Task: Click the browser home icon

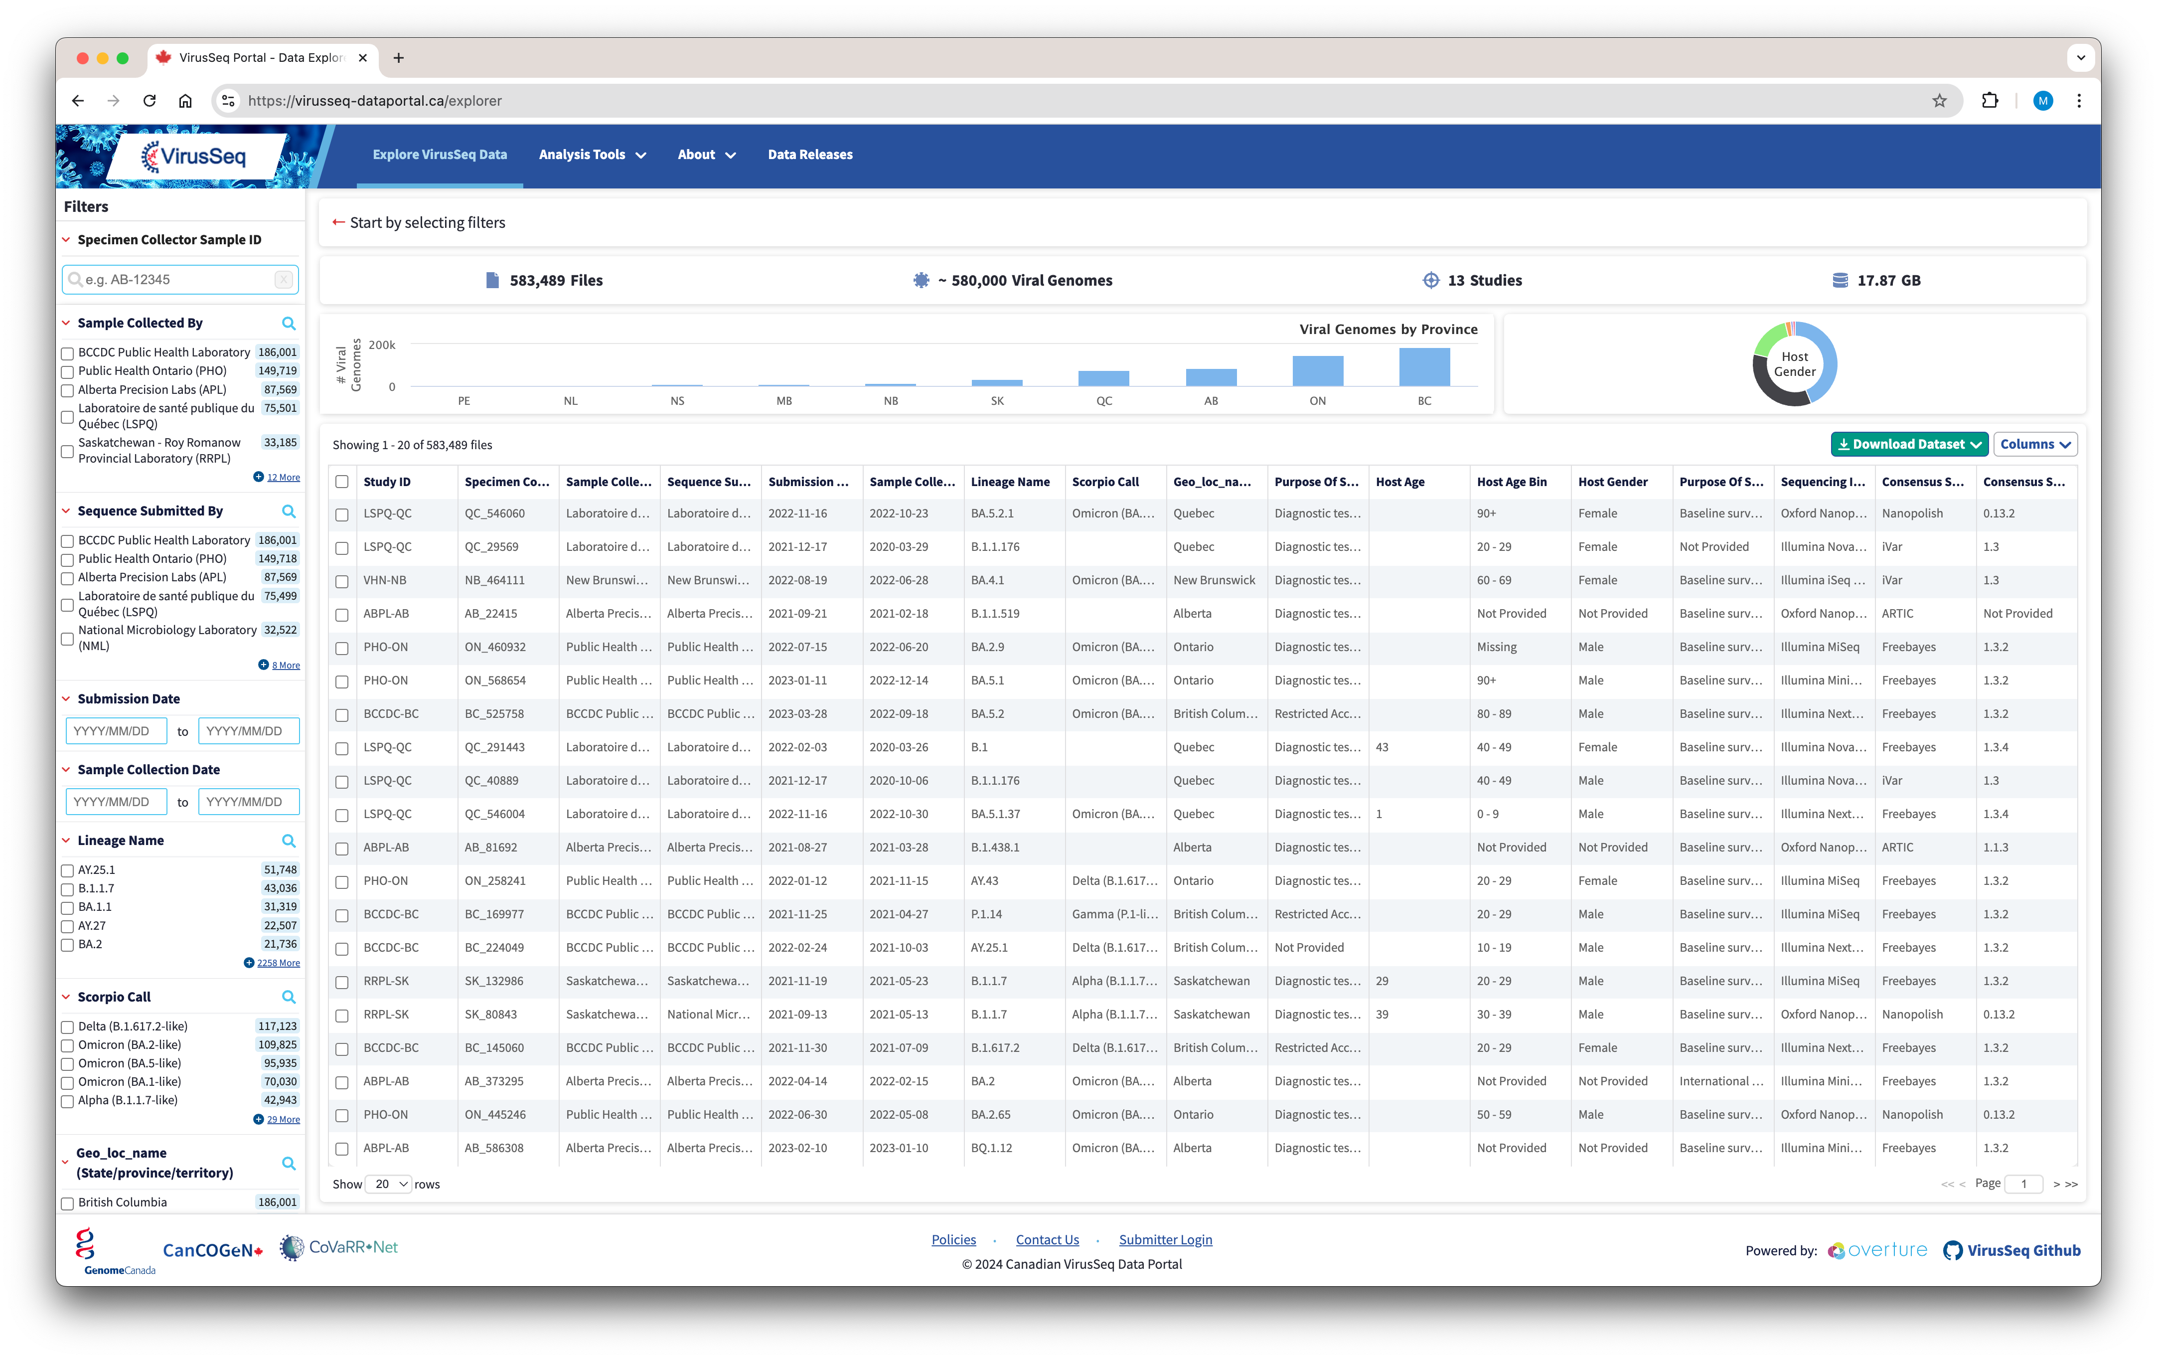Action: point(185,101)
